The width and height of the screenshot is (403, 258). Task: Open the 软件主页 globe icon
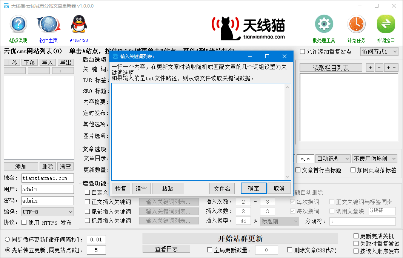49,24
